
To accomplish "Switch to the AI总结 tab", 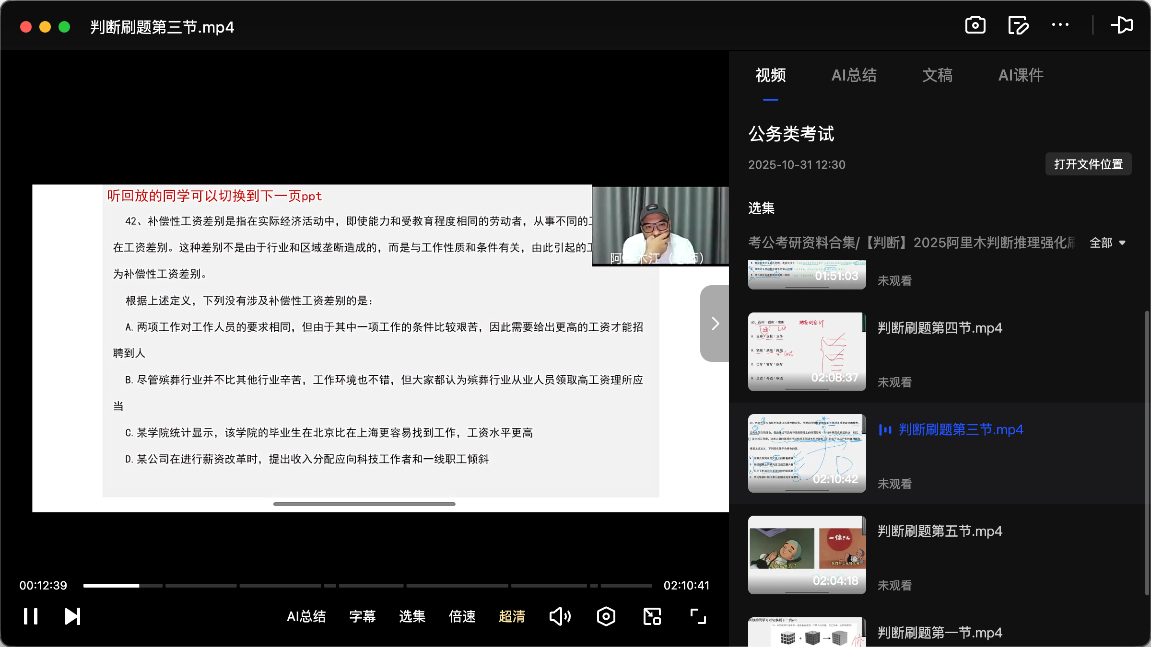I will (x=854, y=75).
